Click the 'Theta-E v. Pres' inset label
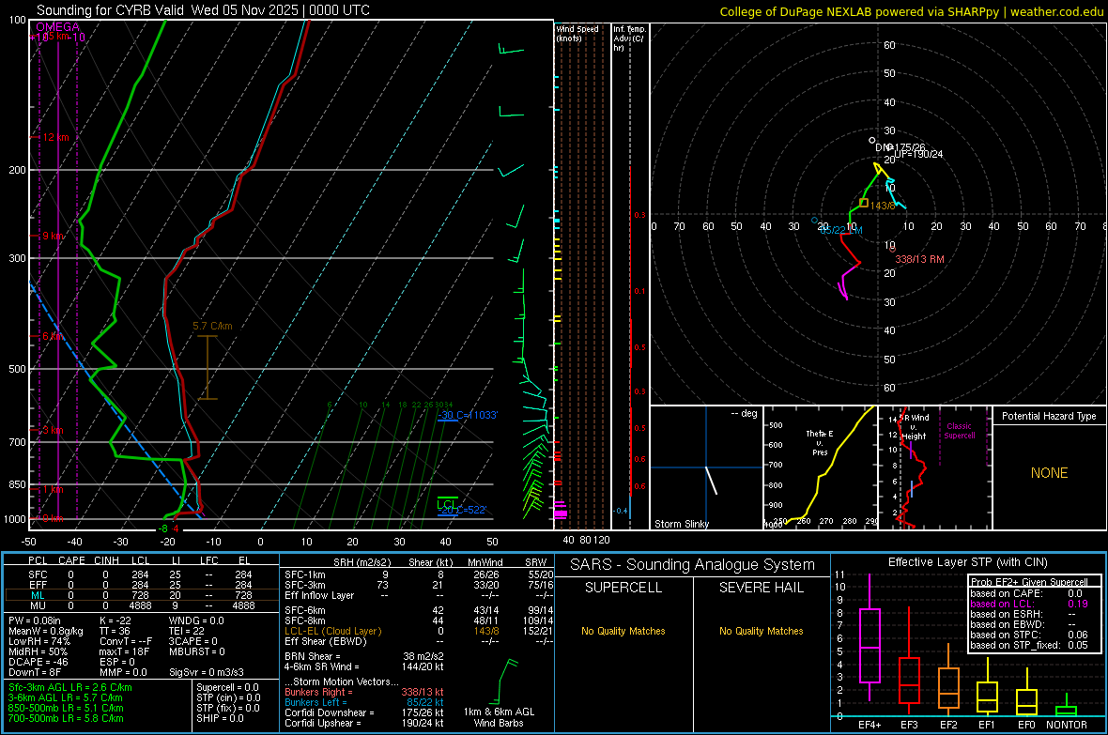1108x735 pixels. 820,443
